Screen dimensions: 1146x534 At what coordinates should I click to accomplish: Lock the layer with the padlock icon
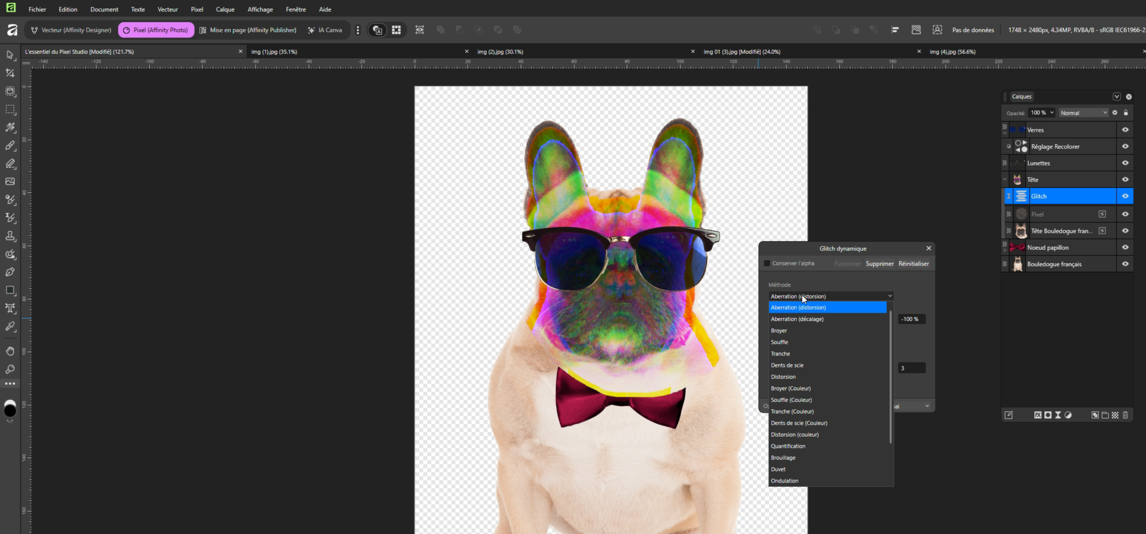tap(1126, 113)
